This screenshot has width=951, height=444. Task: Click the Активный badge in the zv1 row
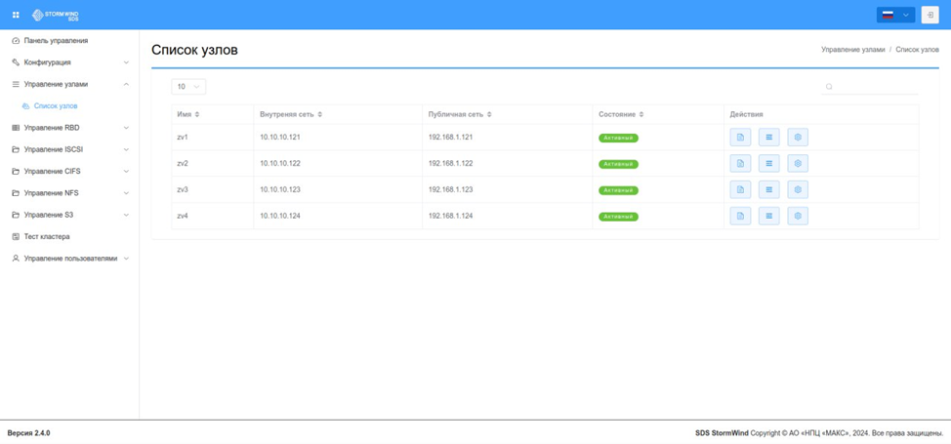coord(619,138)
